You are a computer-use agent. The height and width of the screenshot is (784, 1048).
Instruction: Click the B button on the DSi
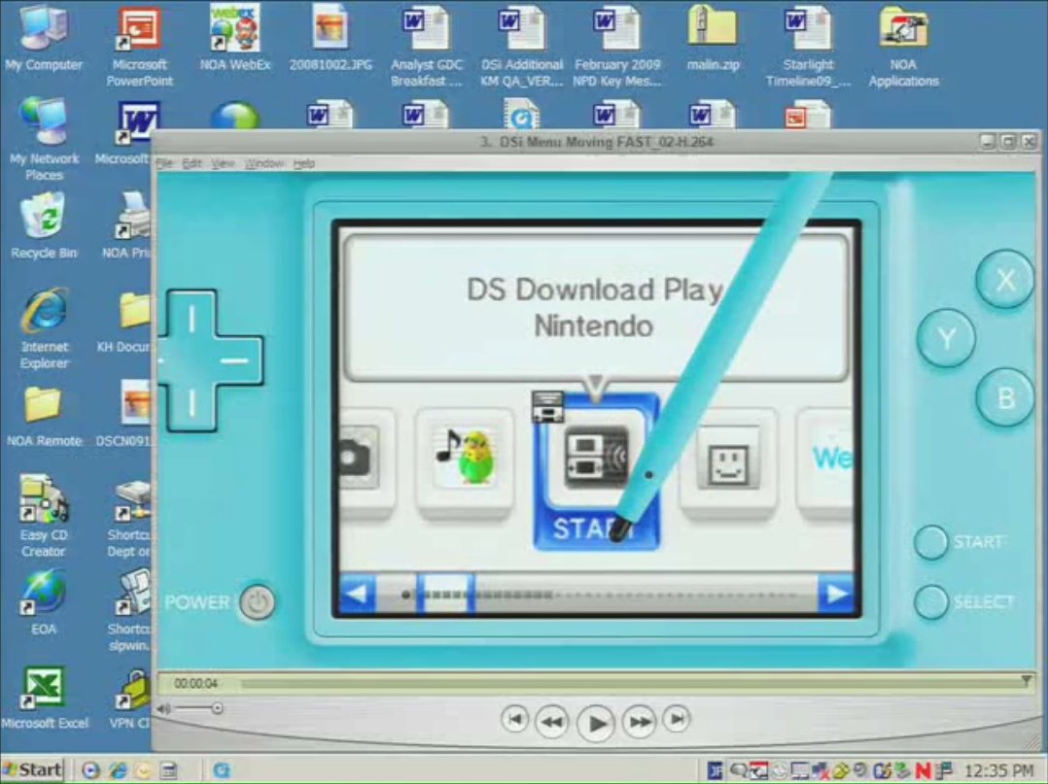(x=1004, y=398)
